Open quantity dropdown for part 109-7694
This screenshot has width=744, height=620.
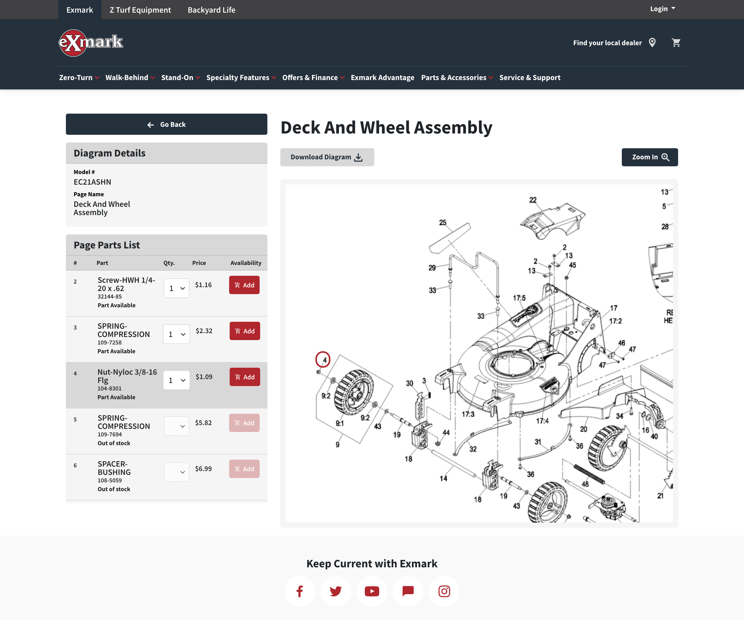pyautogui.click(x=176, y=426)
